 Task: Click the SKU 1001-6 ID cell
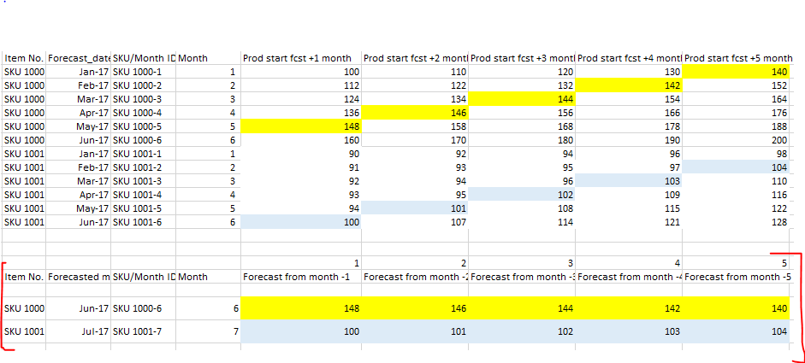point(143,222)
